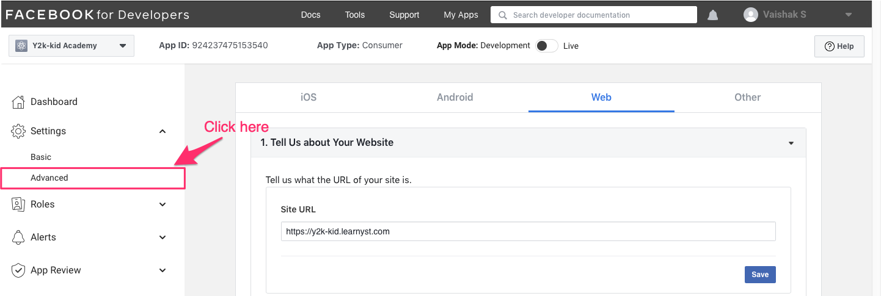
Task: Click the Dashboard house icon
Action: [18, 102]
